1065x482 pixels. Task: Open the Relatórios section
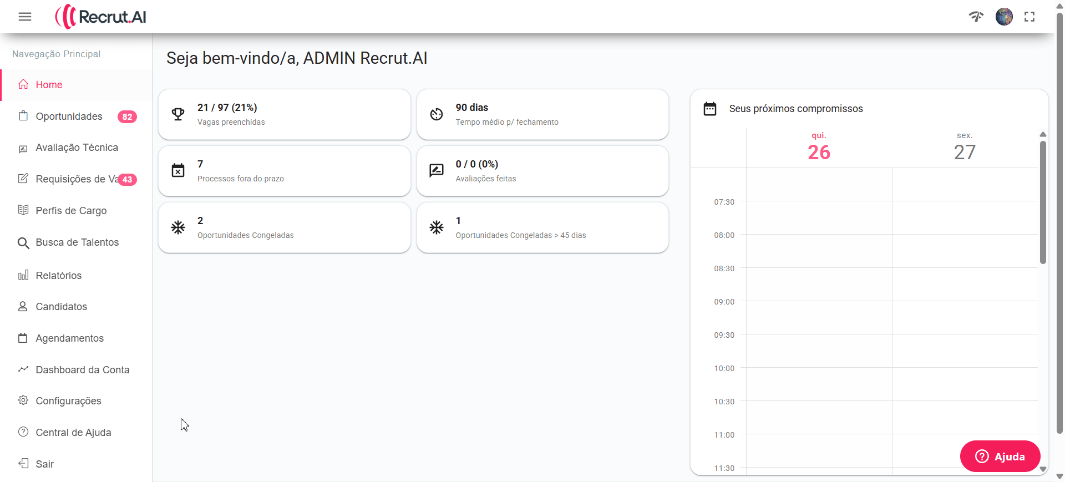pyautogui.click(x=58, y=276)
